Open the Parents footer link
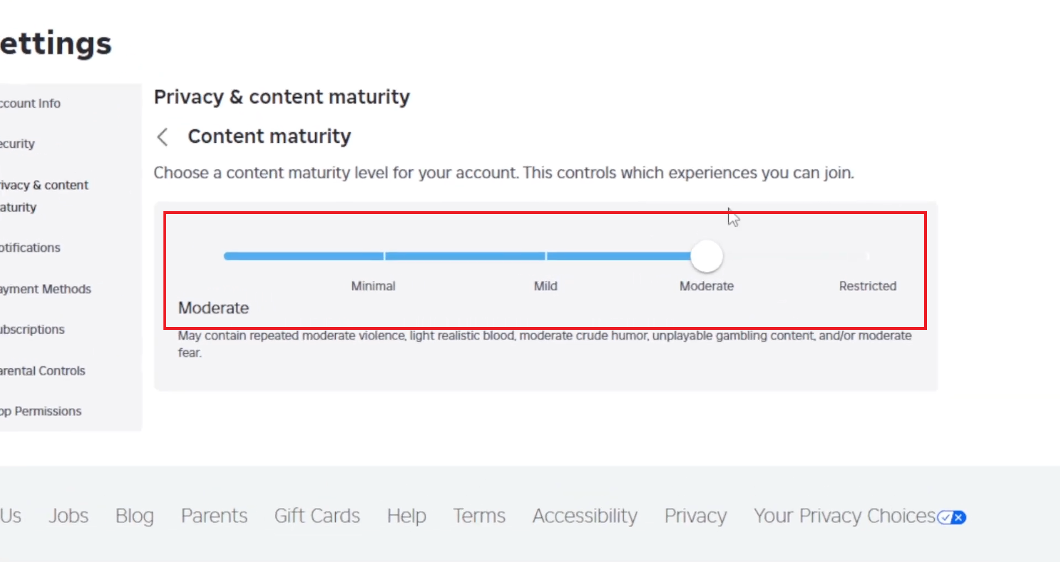 214,516
